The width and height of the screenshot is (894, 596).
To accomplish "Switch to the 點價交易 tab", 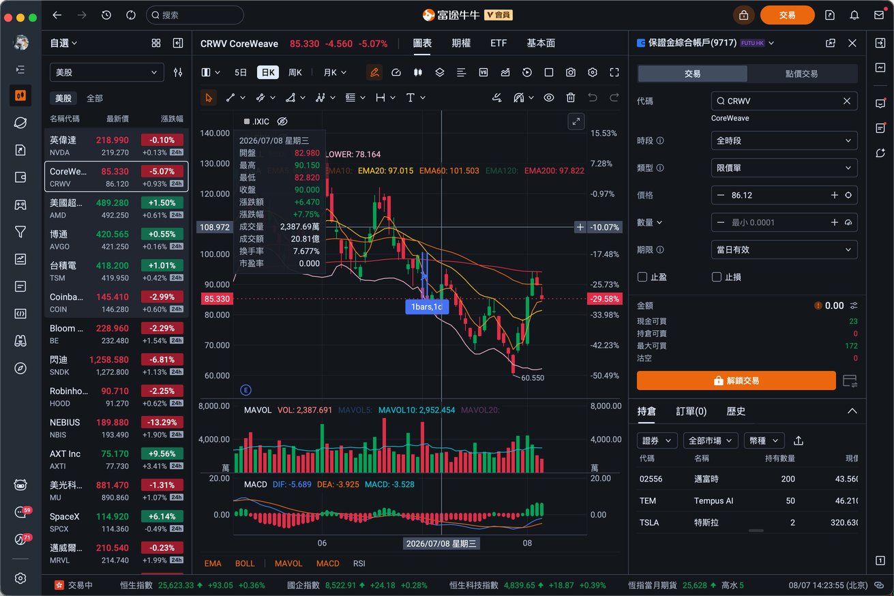I will pos(802,74).
